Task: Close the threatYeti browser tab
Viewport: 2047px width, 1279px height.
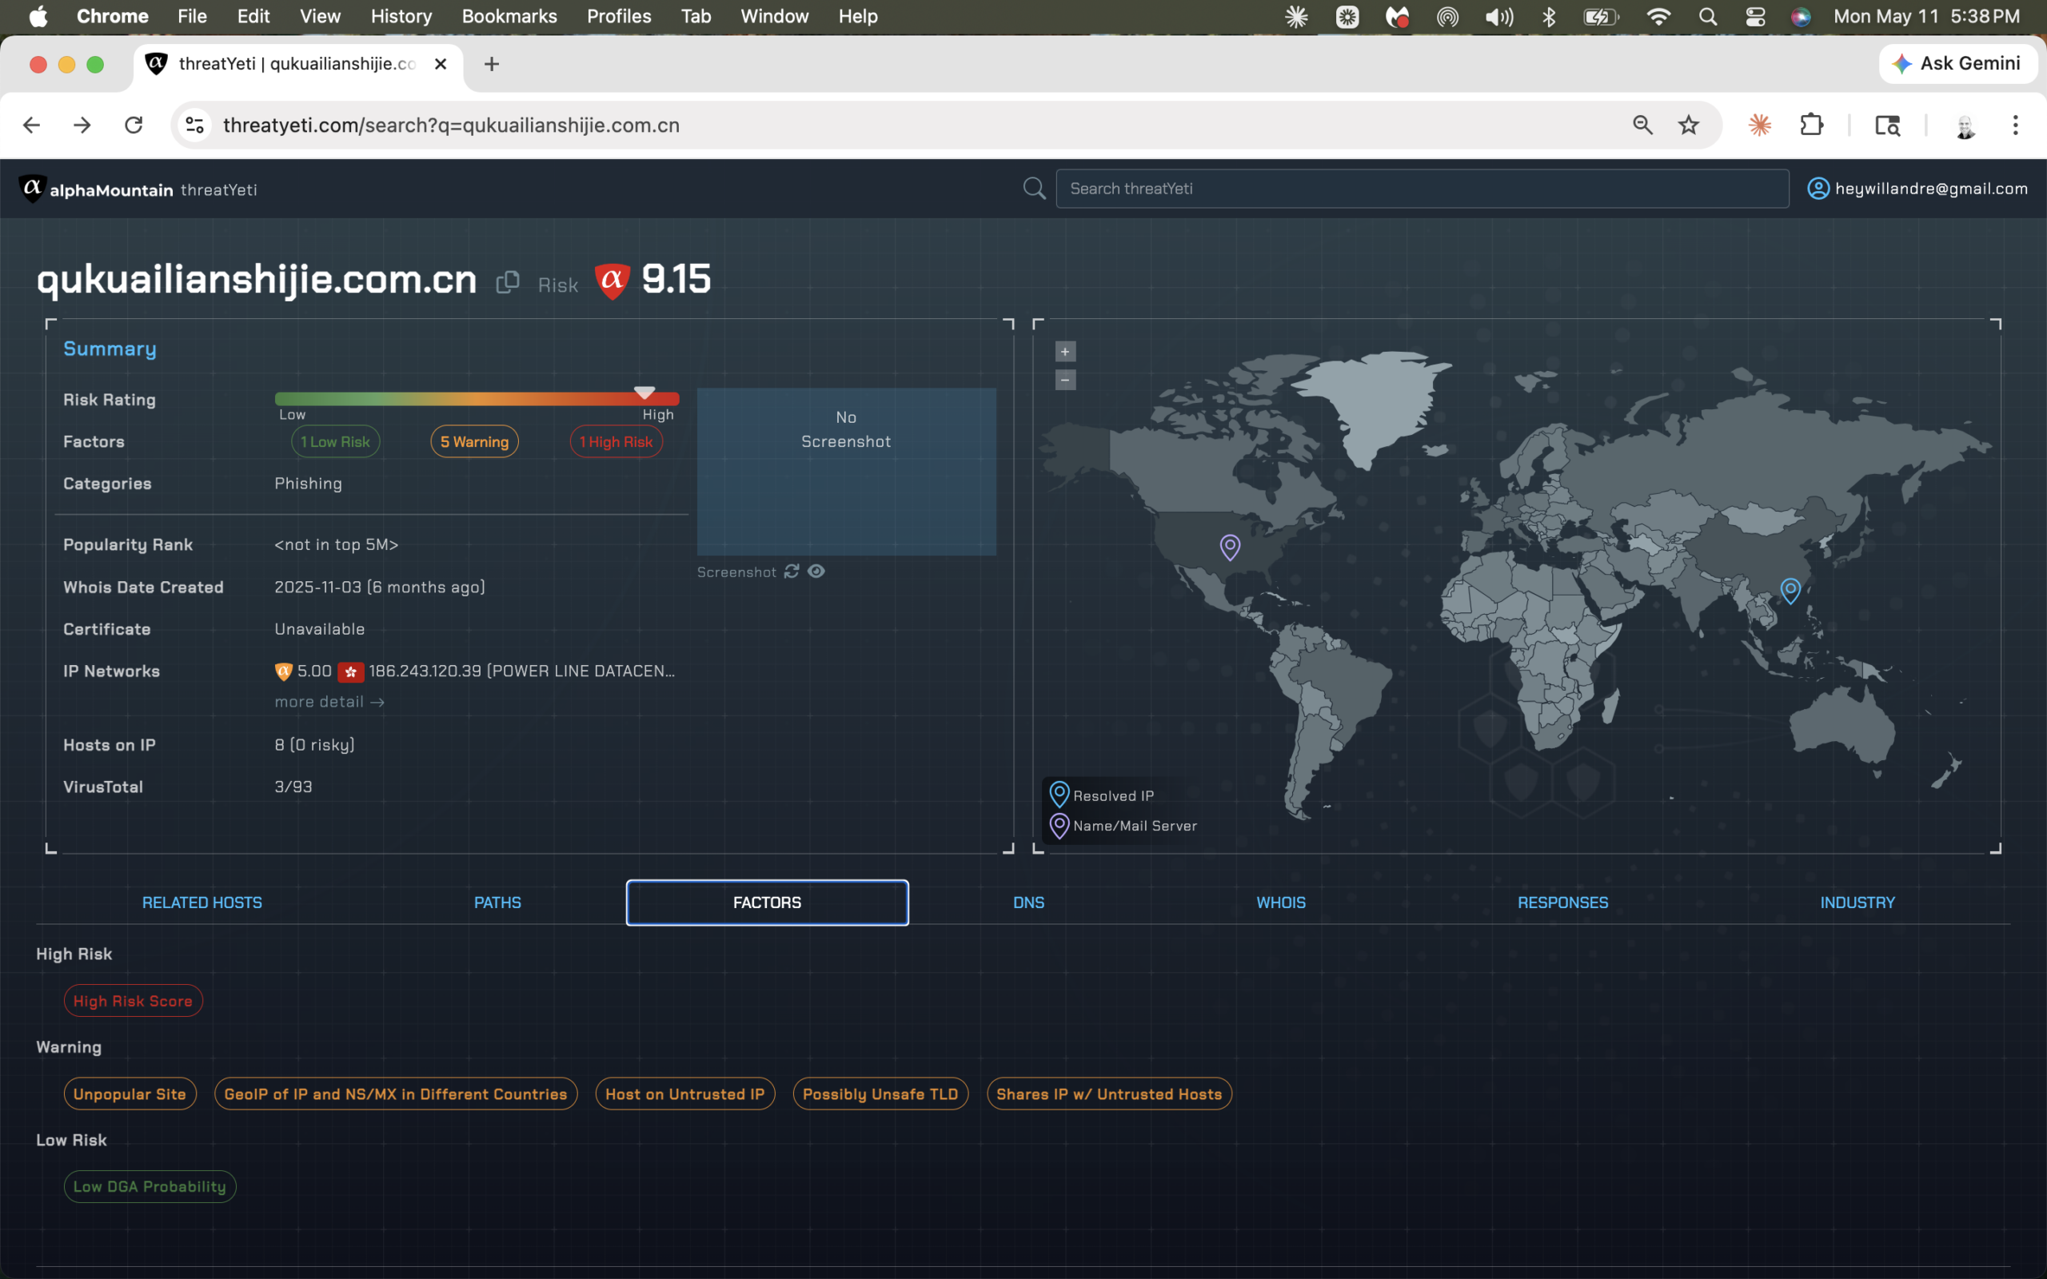Action: pyautogui.click(x=440, y=64)
